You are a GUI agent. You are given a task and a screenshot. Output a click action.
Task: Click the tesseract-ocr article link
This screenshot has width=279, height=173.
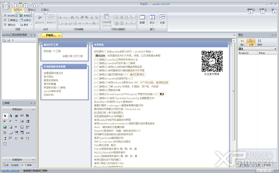[117, 109]
